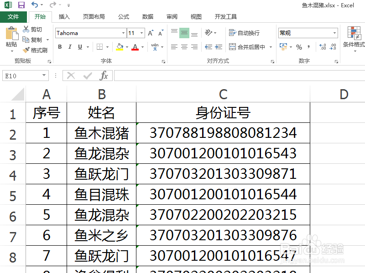The width and height of the screenshot is (365, 273).
Task: Click the 身份证号 header cell
Action: click(x=223, y=112)
